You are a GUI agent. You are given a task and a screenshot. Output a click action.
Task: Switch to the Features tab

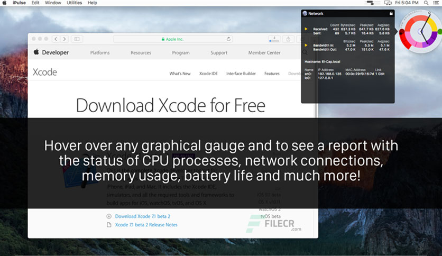(x=272, y=74)
